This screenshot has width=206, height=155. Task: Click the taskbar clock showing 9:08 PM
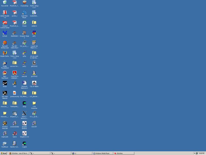(x=201, y=153)
